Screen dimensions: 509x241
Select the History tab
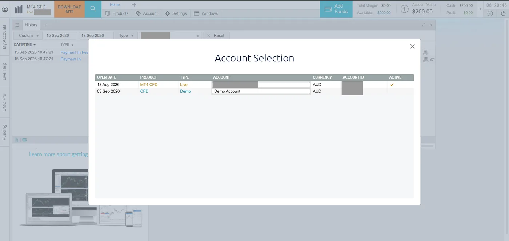(x=31, y=25)
